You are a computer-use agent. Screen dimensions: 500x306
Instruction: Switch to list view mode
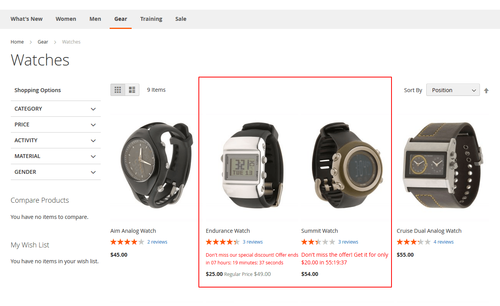[x=131, y=89]
